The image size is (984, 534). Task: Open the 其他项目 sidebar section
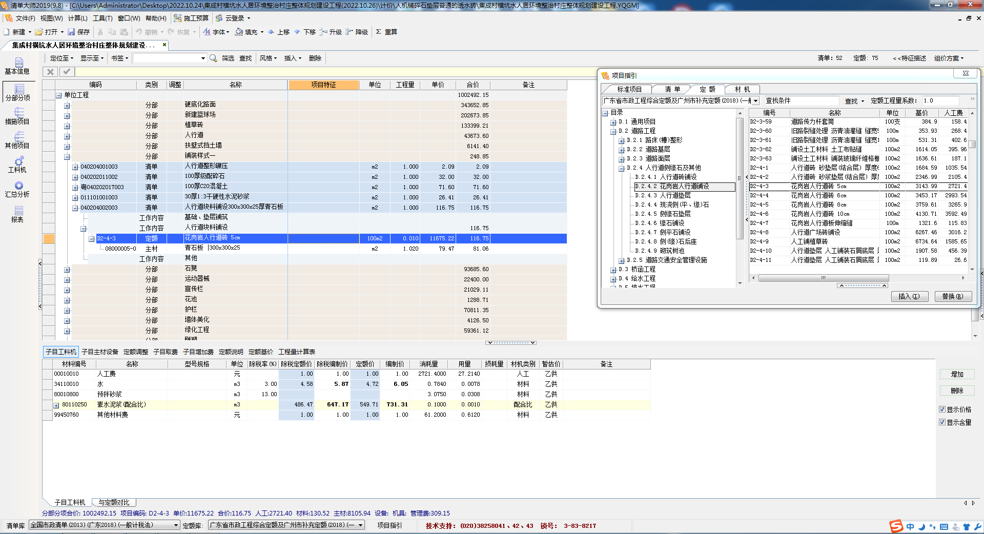[17, 140]
